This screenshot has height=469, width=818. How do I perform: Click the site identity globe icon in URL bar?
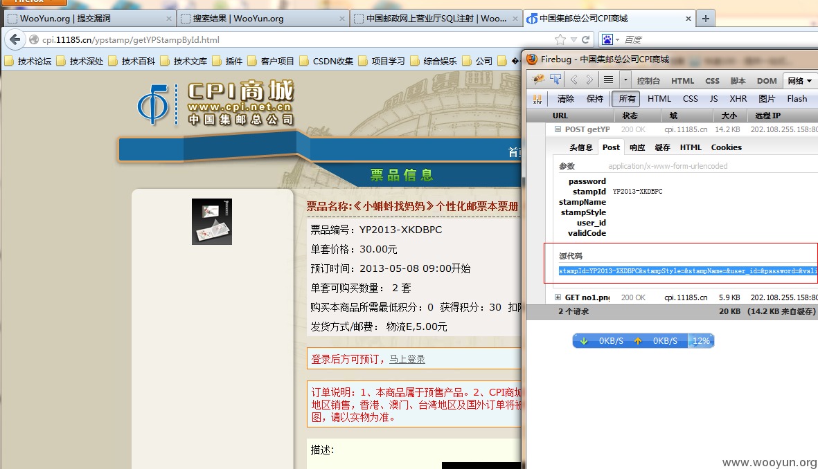point(34,39)
